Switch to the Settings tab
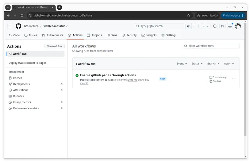 169,35
